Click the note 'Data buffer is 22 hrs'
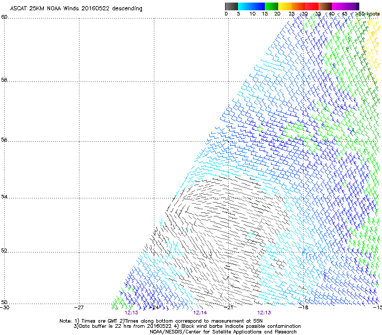382x335 pixels. 105,326
